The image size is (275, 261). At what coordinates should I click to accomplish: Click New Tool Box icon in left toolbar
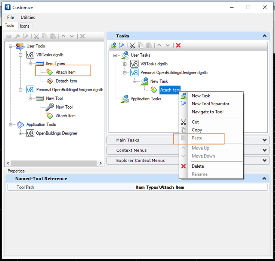click(x=9, y=36)
